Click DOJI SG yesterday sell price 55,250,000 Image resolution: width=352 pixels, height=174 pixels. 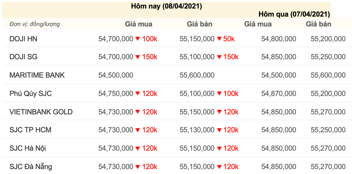tap(328, 57)
